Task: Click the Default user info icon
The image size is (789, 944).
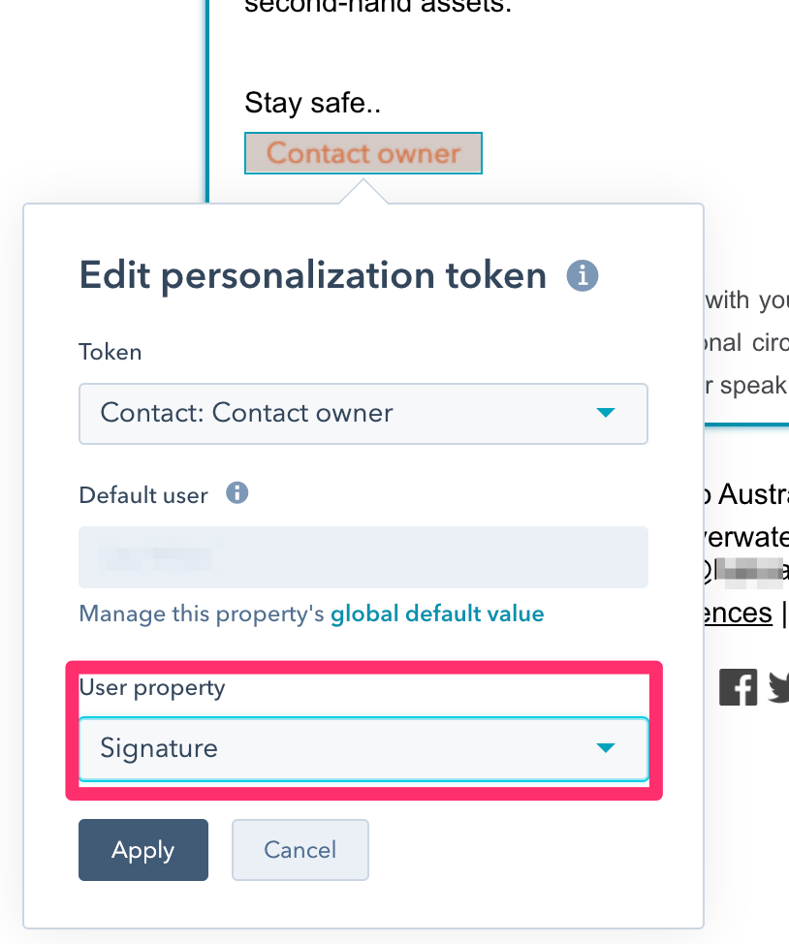Action: coord(237,493)
